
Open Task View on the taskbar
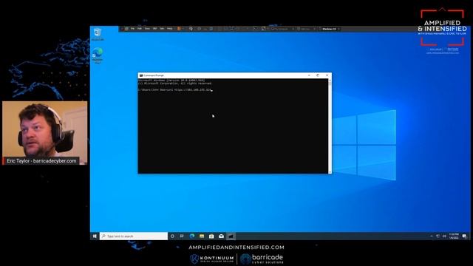tap(182, 236)
